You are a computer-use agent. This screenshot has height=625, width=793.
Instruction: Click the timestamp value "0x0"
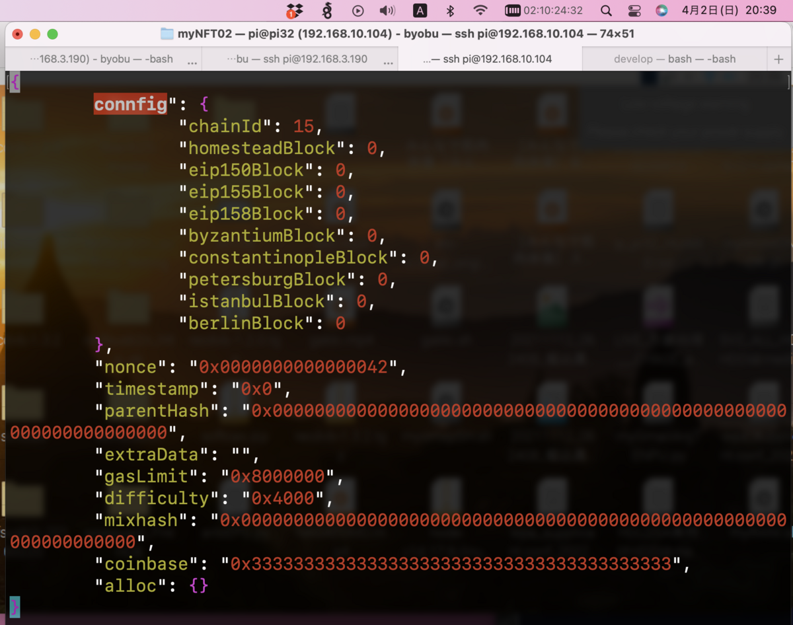click(256, 388)
